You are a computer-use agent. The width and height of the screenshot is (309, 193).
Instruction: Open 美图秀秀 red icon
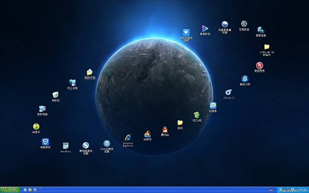pos(259,65)
